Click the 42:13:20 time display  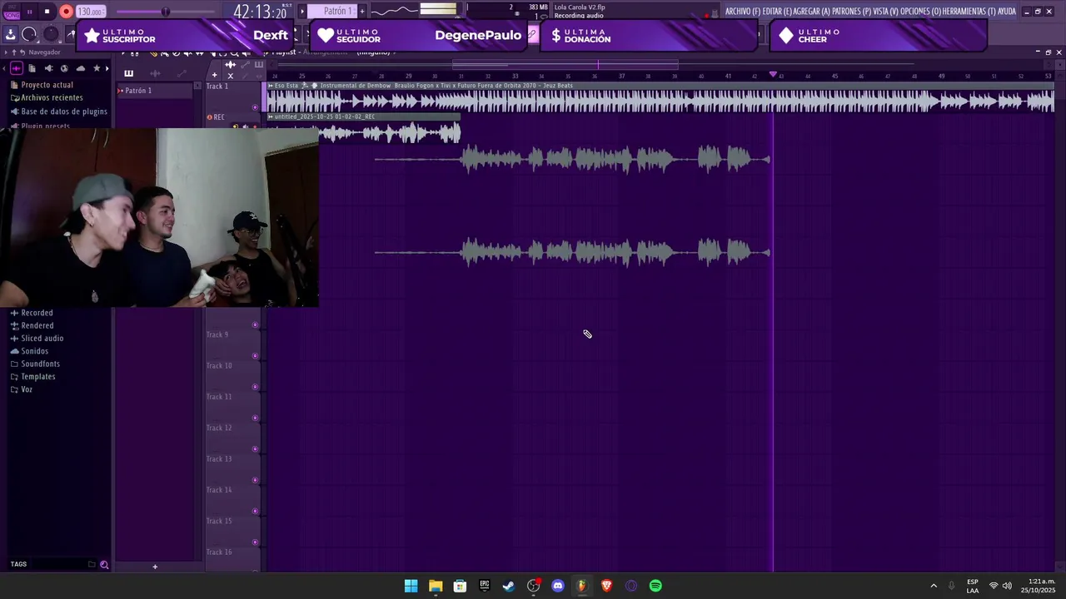click(x=260, y=12)
